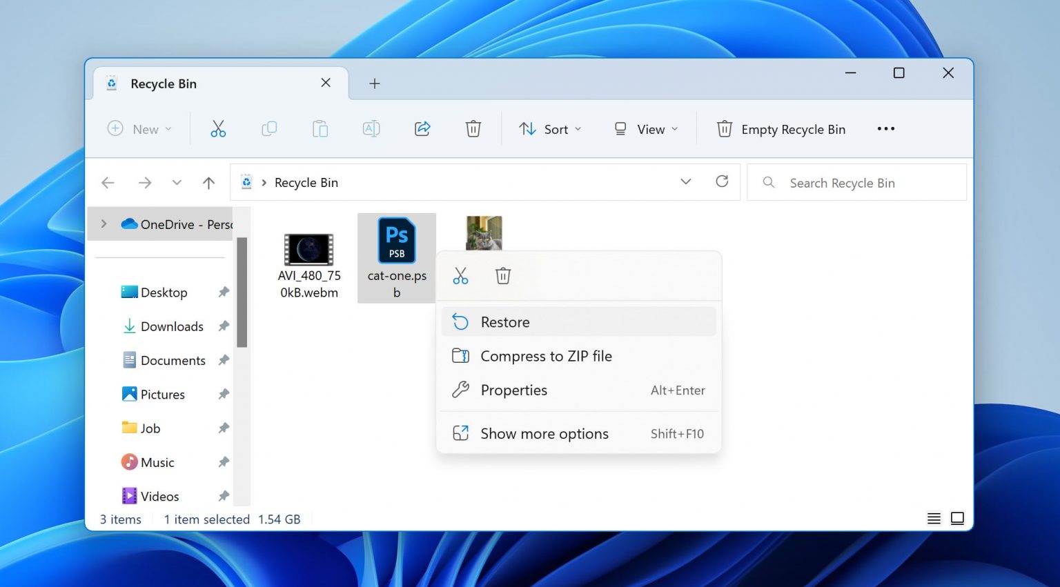Screen dimensions: 1060x587
Task: Select the cat image thumbnail
Action: pos(483,232)
